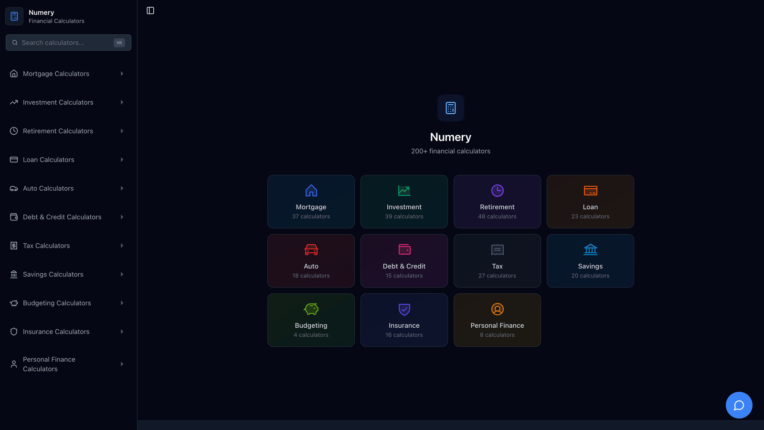764x430 pixels.
Task: Select the Retirement clock icon
Action: coord(497,190)
